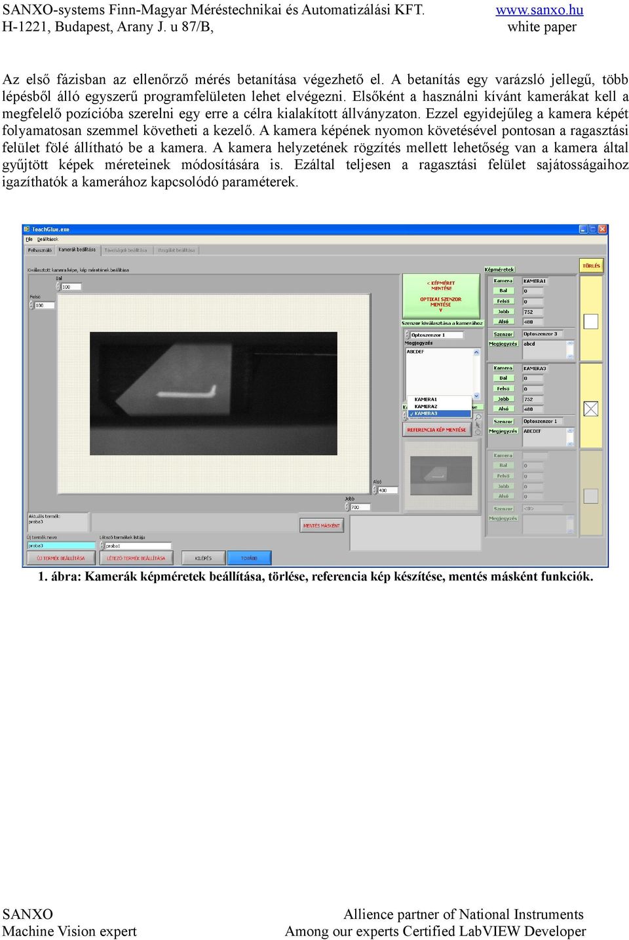Select the pointer cursor tool icon
The image size is (629, 940).
tap(478, 424)
